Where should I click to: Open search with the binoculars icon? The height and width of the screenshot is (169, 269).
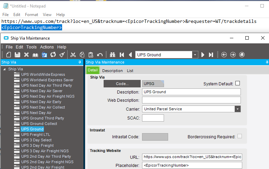coord(113,55)
